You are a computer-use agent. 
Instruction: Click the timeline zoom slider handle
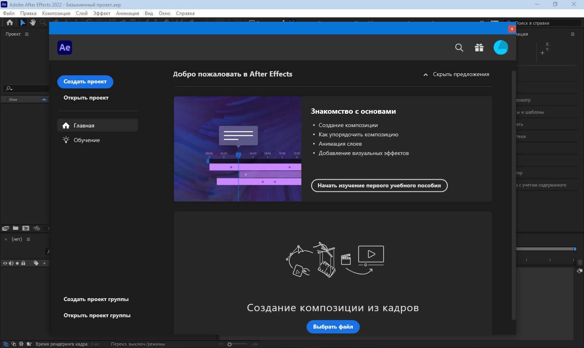click(230, 344)
